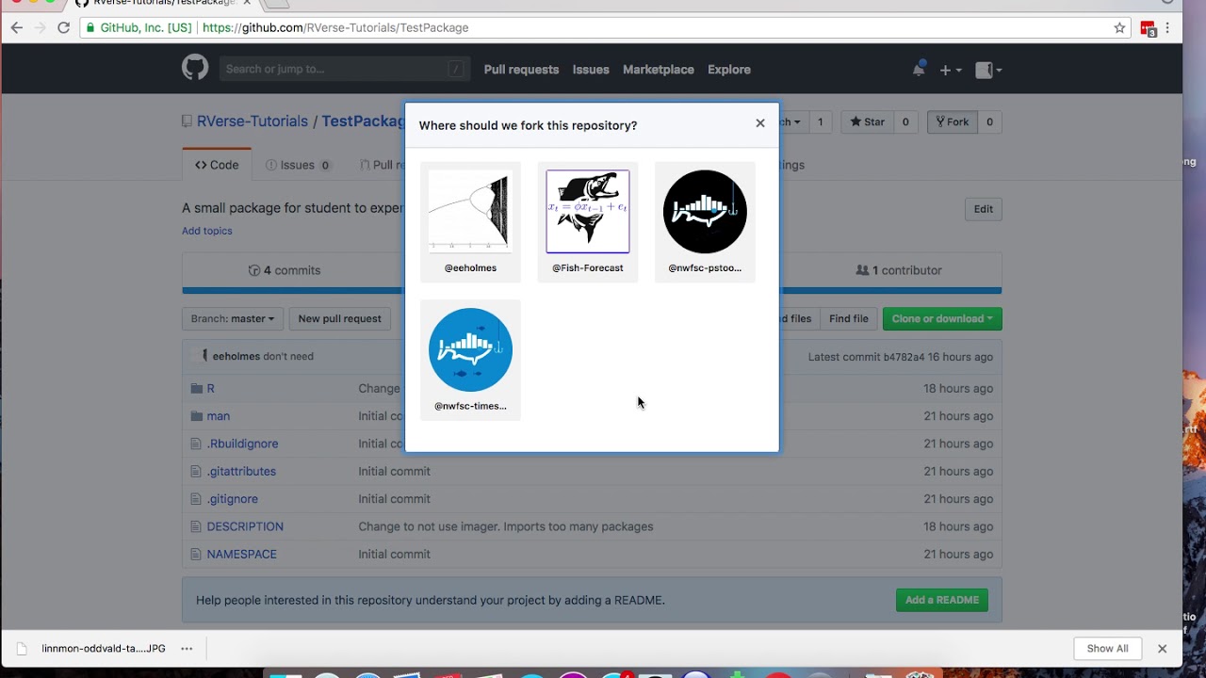
Task: Switch to the repository Issues tab
Action: 298,165
